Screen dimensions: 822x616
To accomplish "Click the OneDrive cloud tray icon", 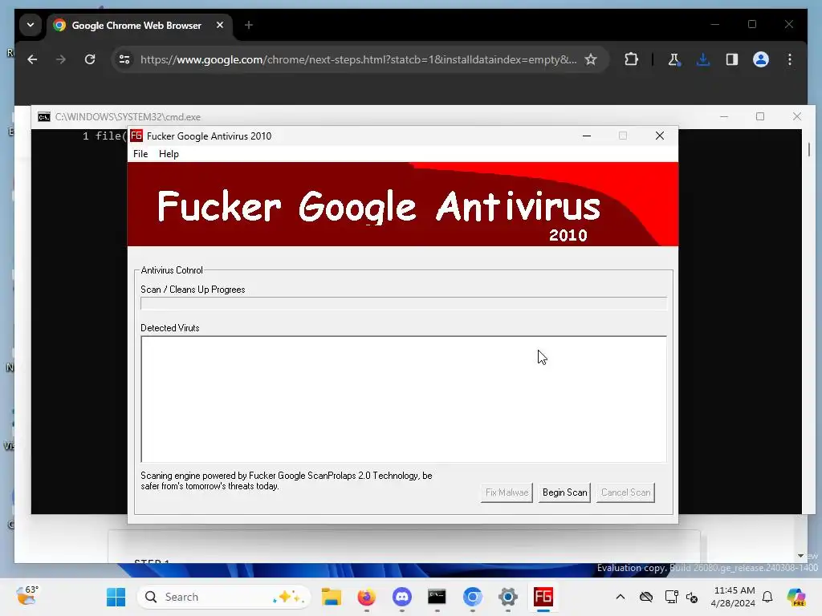I will [646, 597].
